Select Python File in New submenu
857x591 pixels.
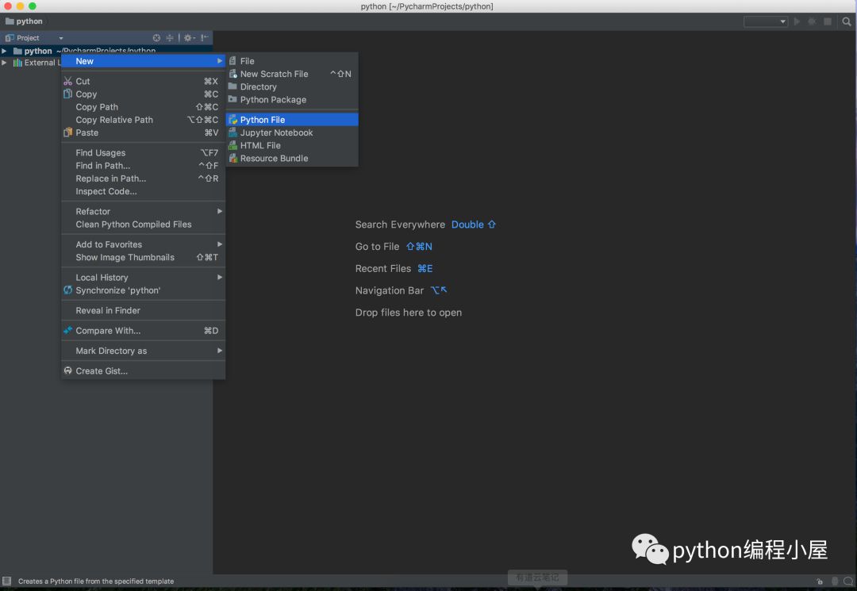292,120
